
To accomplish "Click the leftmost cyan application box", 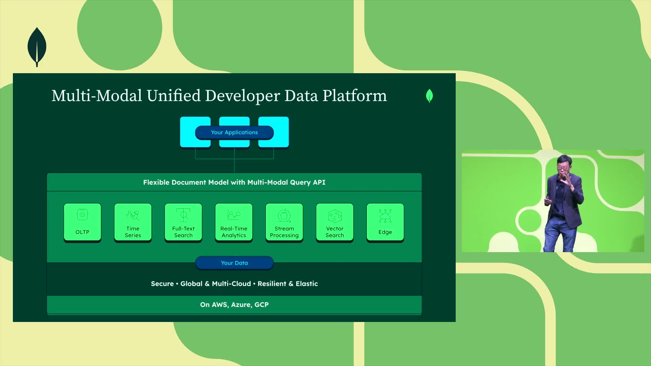I will [x=187, y=132].
